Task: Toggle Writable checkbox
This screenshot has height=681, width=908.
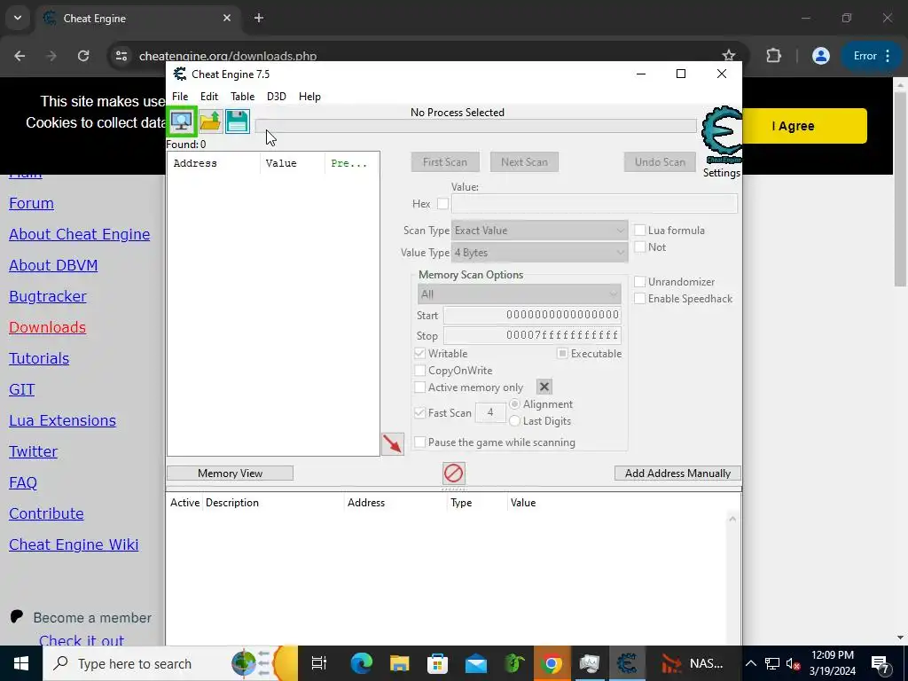Action: (419, 353)
